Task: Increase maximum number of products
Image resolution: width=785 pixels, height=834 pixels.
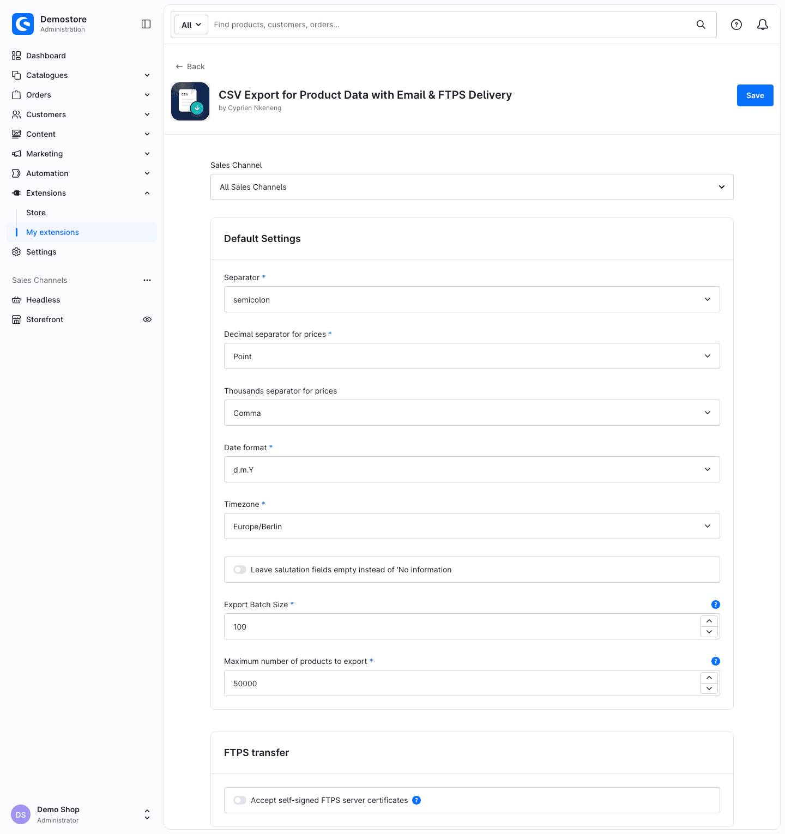Action: tap(709, 678)
